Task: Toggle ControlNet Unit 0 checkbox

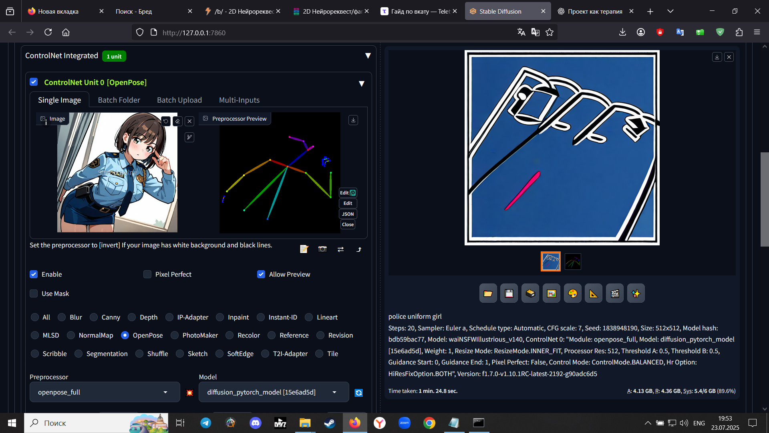Action: click(x=34, y=82)
